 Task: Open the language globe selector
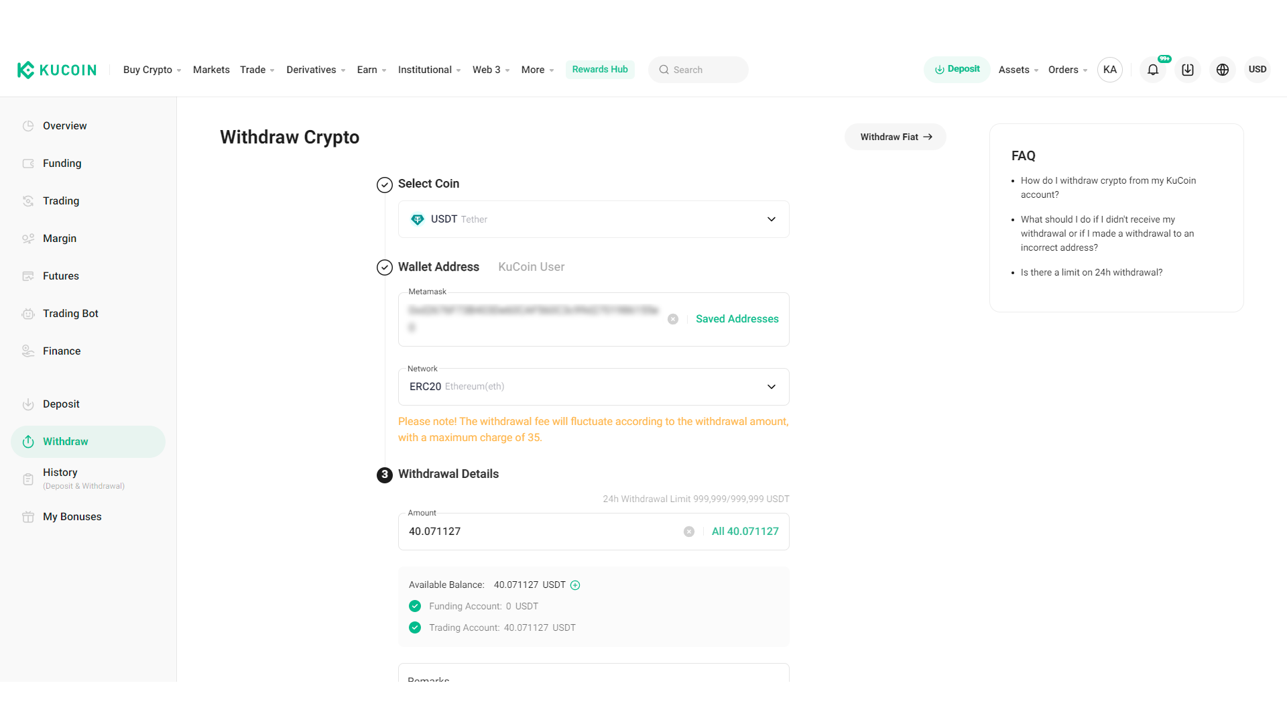tap(1222, 70)
